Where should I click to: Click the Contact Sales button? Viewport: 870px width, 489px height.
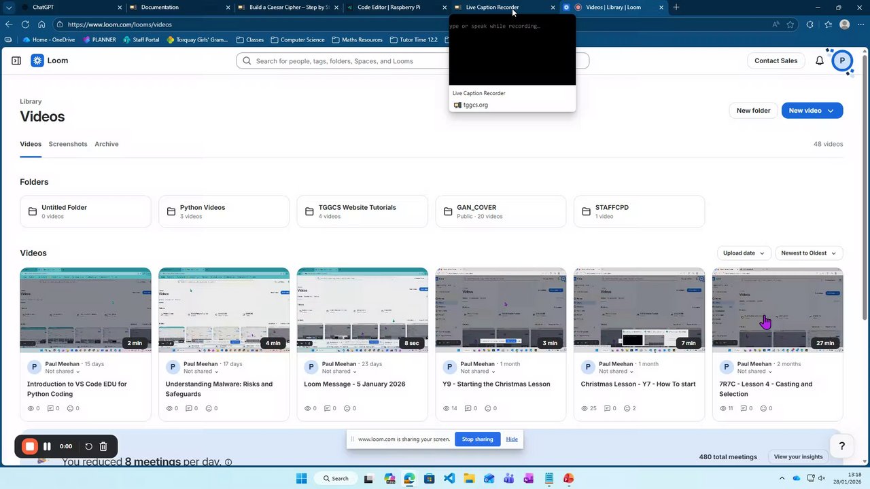tap(776, 60)
